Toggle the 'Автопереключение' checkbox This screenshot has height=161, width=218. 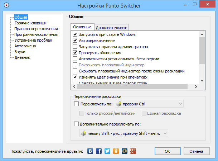tap(75, 41)
